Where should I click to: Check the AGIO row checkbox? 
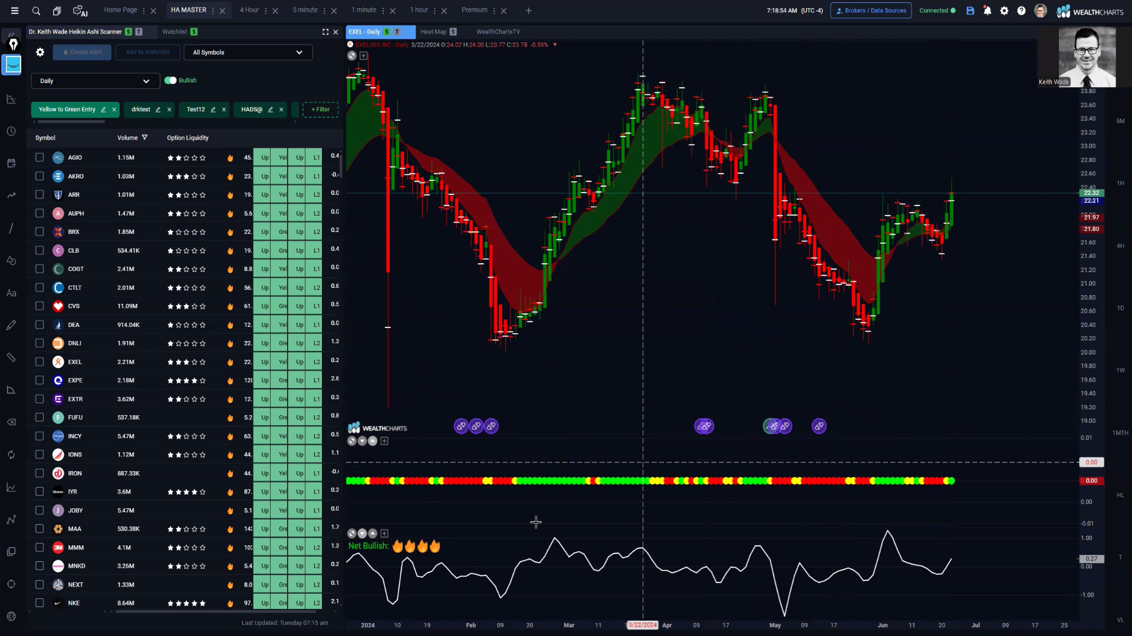point(40,157)
